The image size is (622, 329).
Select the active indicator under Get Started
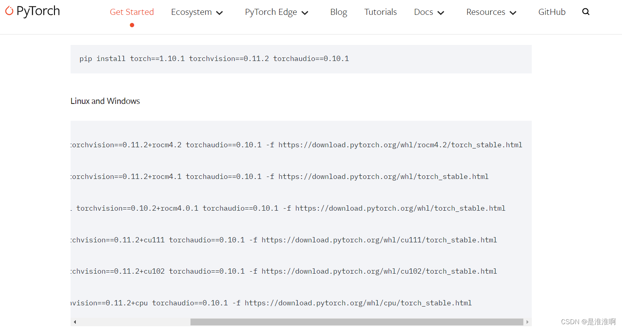click(x=132, y=25)
